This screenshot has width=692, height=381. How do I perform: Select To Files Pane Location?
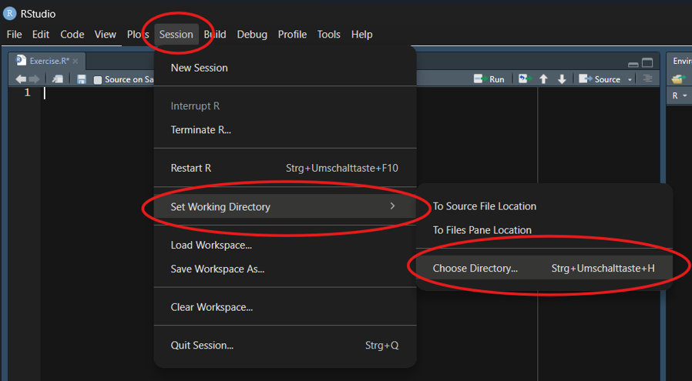tap(545, 230)
